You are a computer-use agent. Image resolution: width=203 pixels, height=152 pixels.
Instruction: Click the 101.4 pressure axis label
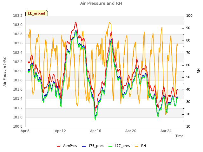pyautogui.click(x=18, y=99)
